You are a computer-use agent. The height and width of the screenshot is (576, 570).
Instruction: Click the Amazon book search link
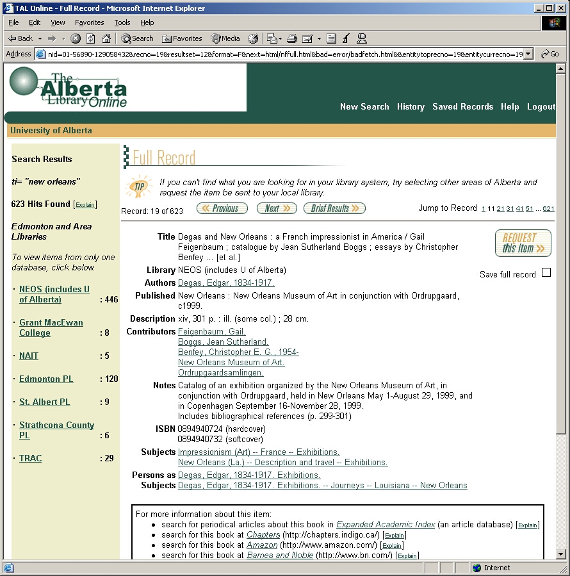[262, 545]
